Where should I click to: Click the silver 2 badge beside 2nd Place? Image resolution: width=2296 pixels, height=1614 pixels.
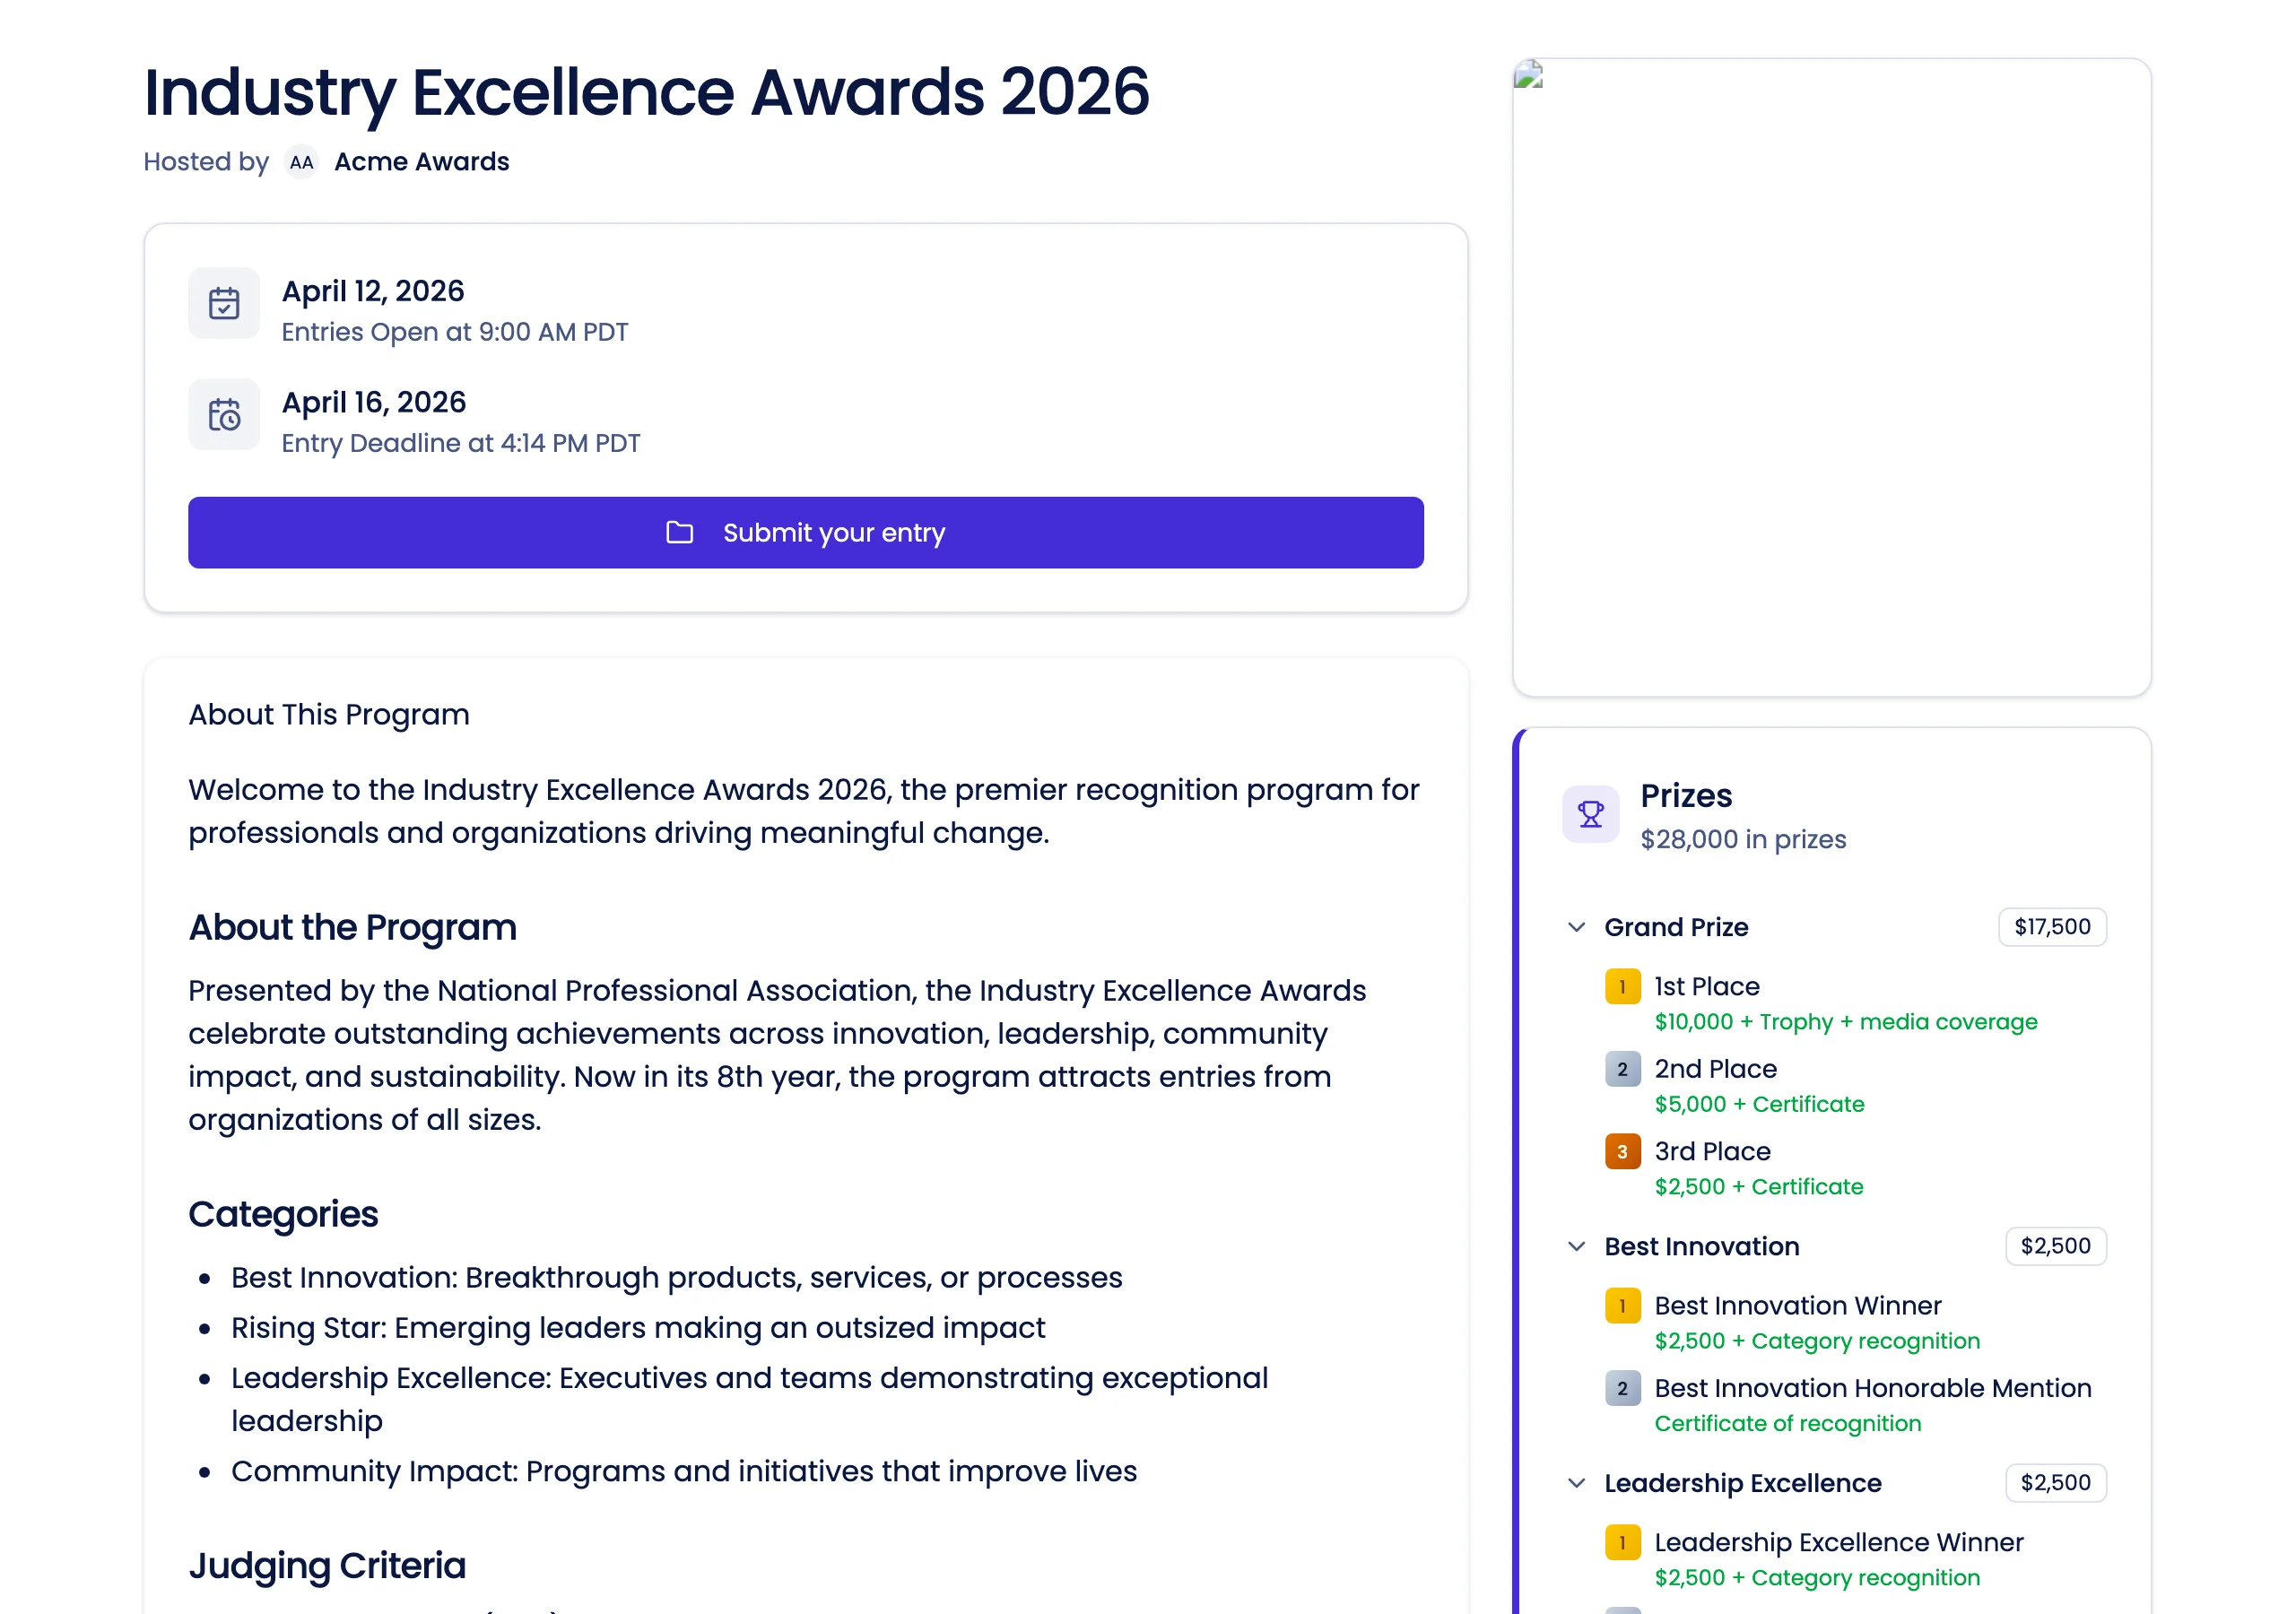[1621, 1069]
